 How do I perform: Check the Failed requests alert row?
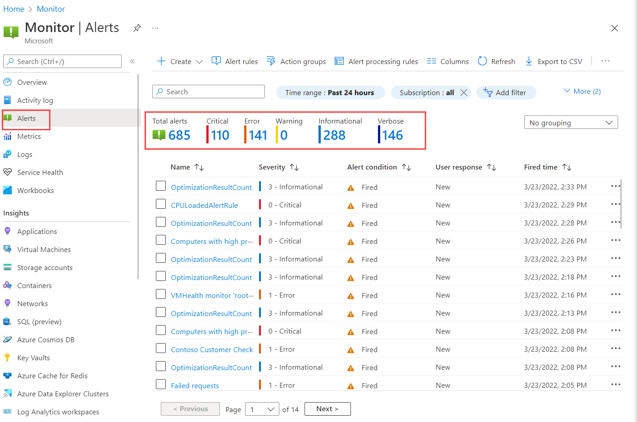pyautogui.click(x=161, y=384)
